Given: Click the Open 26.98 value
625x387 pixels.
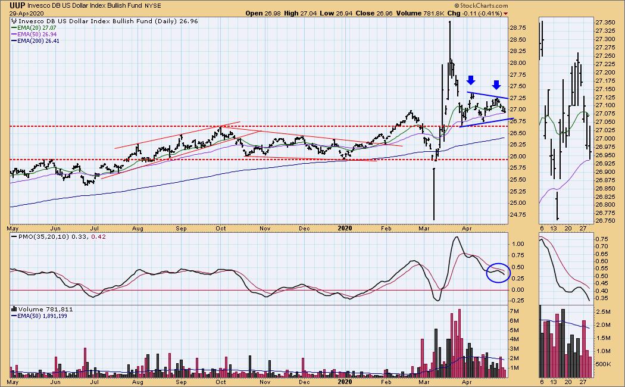Looking at the screenshot, I should [263, 13].
